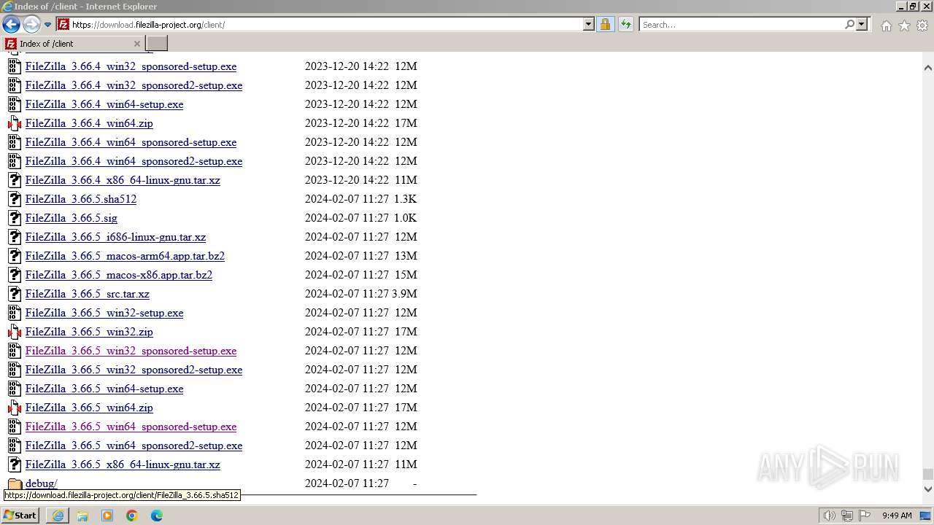Screen dimensions: 934x525
Task: Click the FileZilla site icon in address bar
Action: (x=63, y=25)
